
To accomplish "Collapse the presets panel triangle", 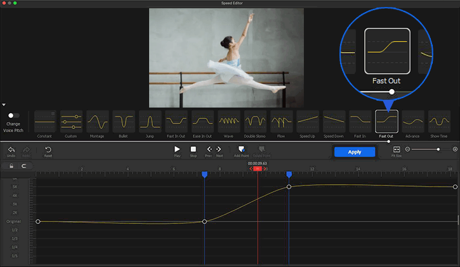I will [x=4, y=105].
